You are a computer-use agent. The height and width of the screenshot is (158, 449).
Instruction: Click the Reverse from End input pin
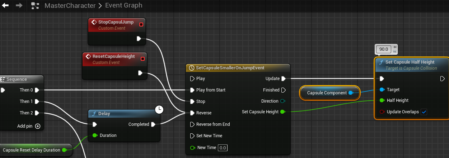point(192,124)
